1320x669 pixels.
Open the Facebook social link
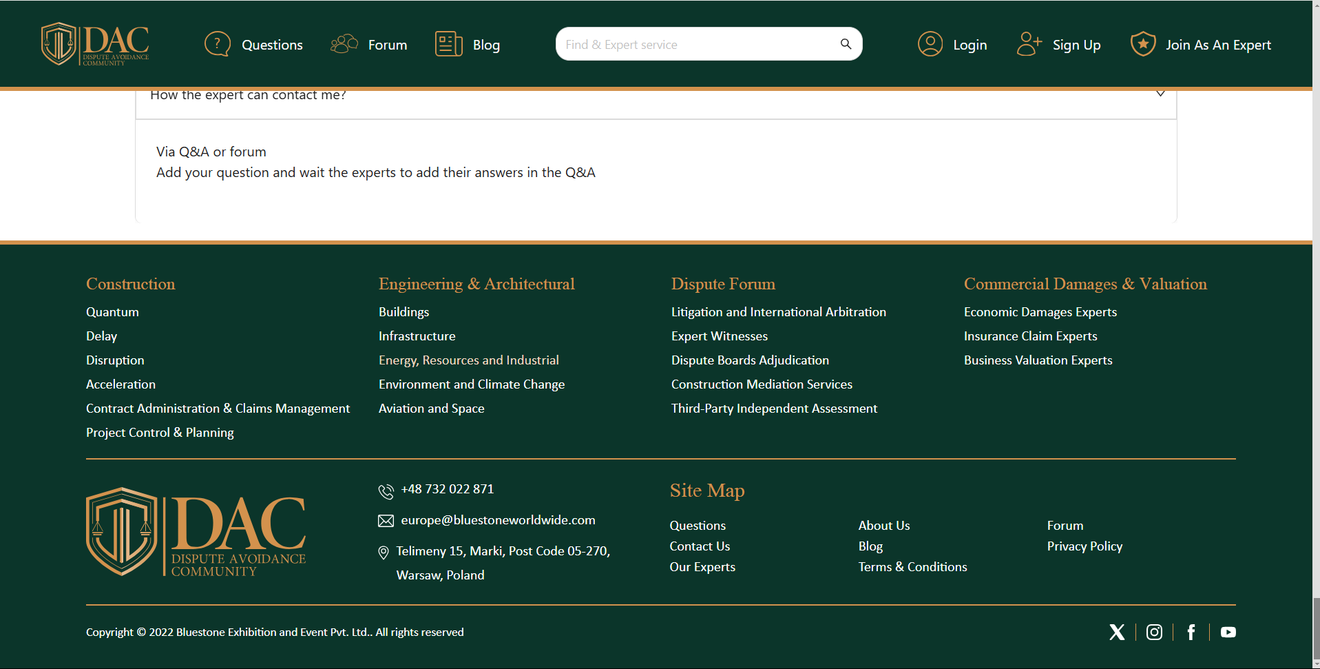[1191, 632]
